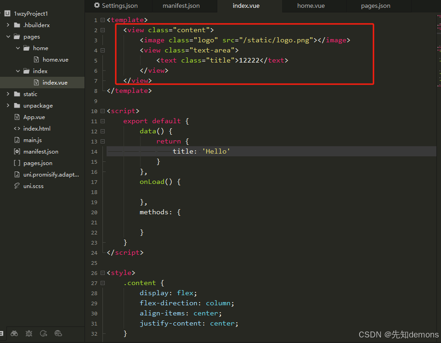Click line number 28 in the gutter

[94, 293]
